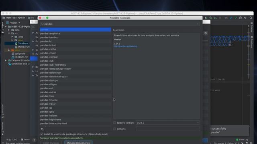Open Search Everywhere magnifier in PyCharm toolbar
This screenshot has width=257, height=144.
(x=251, y=18)
